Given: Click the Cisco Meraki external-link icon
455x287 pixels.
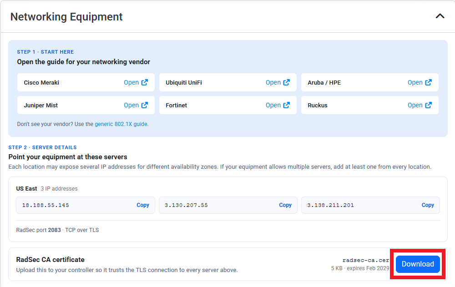Looking at the screenshot, I should coord(145,82).
